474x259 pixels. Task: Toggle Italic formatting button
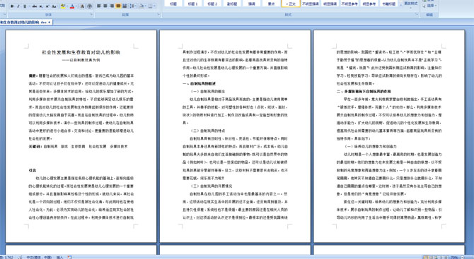(18, 6)
